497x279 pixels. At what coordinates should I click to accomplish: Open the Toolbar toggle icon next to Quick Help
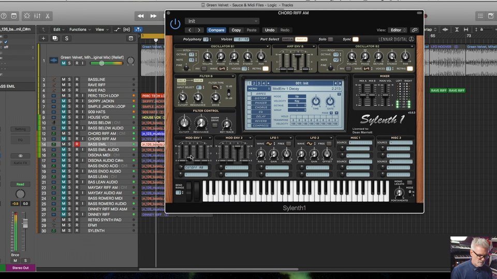14,16
